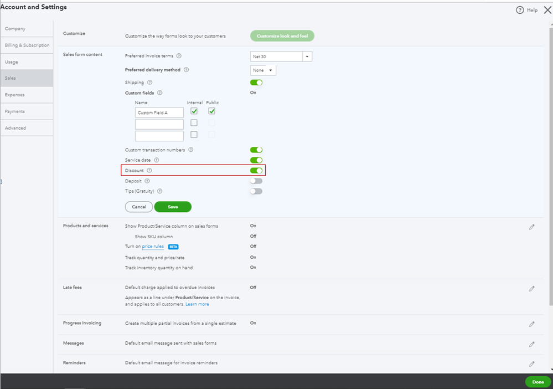Edit Products and services with pencil icon
Screen dimensions: 553x389
(x=531, y=227)
